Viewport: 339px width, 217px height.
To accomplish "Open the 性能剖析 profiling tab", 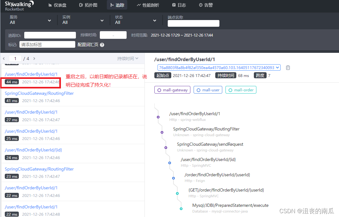I will [x=148, y=5].
